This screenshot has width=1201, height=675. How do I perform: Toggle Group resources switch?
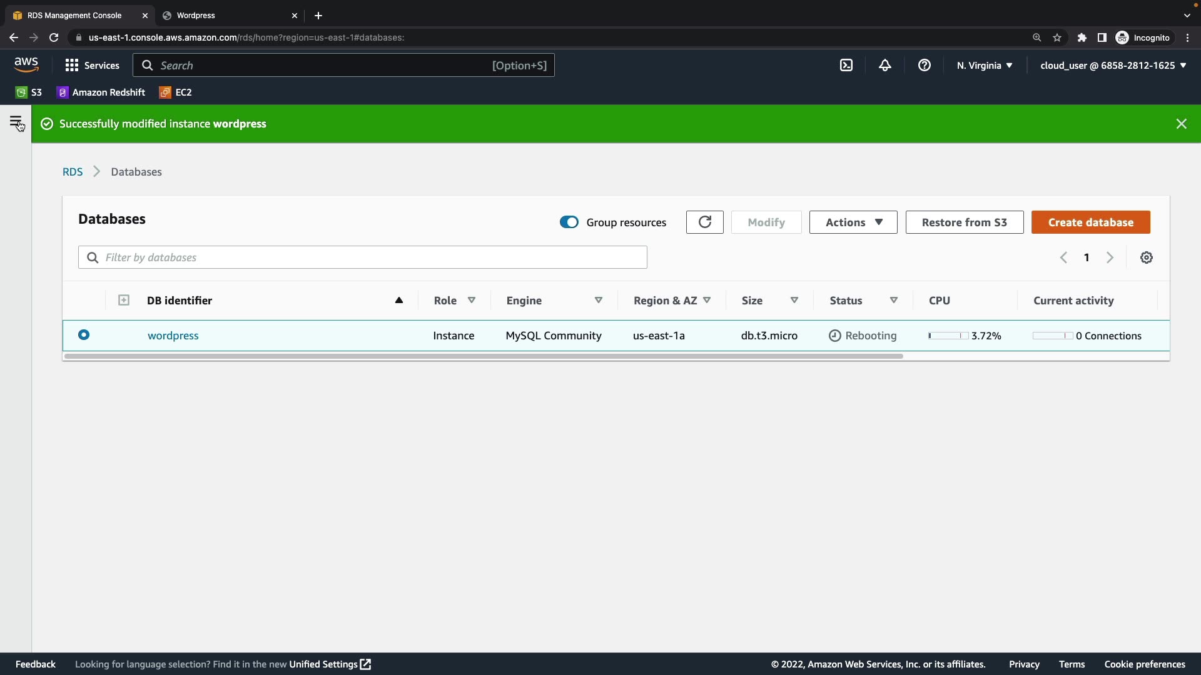[569, 222]
